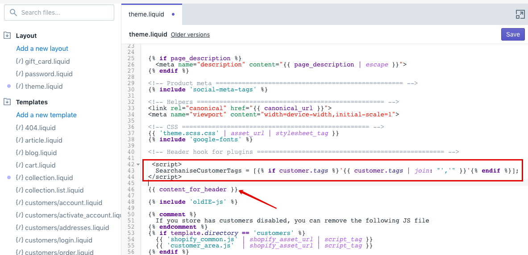Click the liquid file icon beside gift_card.liquid
Viewport: 528px width, 255px height.
(20, 61)
